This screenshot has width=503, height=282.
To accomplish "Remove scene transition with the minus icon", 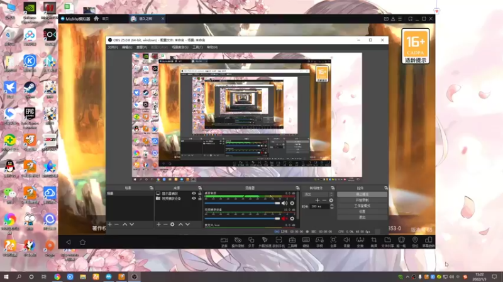I will pyautogui.click(x=324, y=201).
